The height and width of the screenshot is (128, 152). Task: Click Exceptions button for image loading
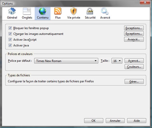[x=134, y=33]
